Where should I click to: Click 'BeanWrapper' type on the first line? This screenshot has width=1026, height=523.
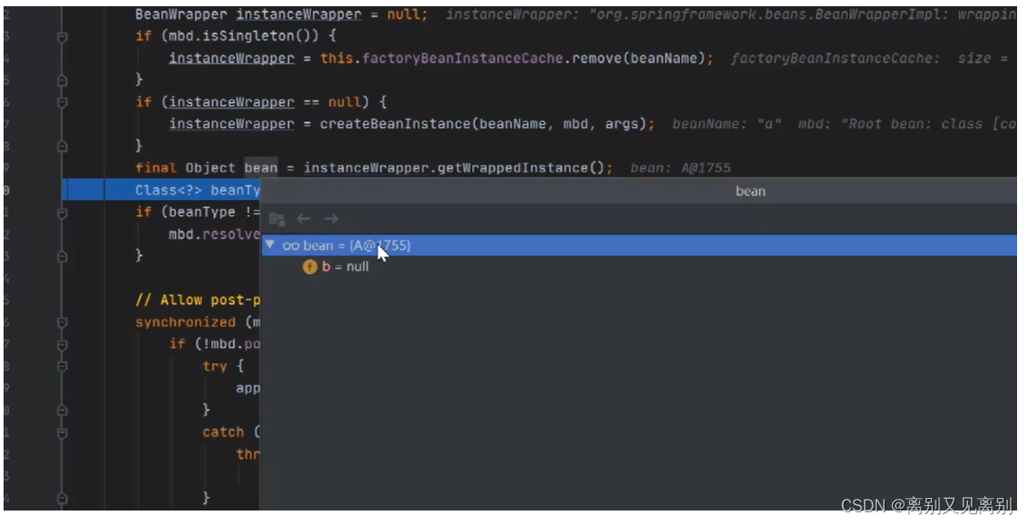(181, 13)
